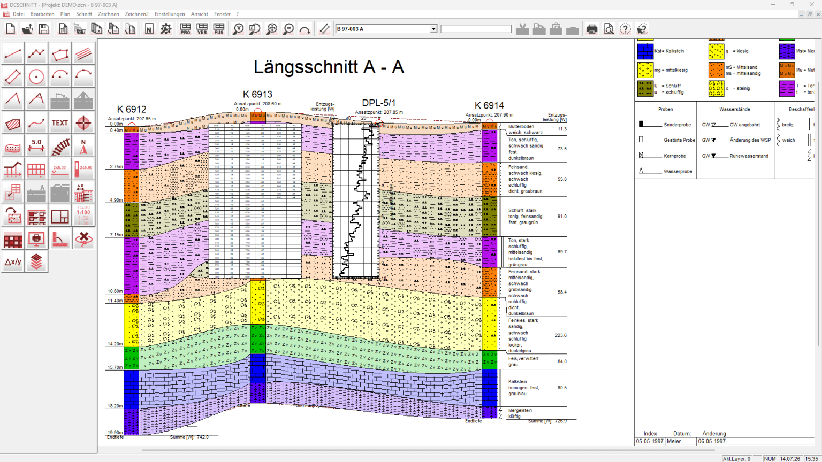
Task: Open the Zeichnen2 menu
Action: [136, 14]
